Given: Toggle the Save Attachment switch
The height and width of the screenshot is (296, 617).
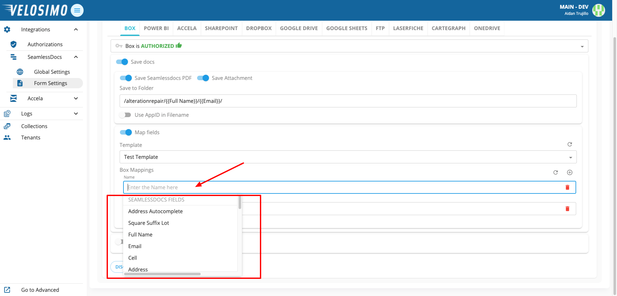Looking at the screenshot, I should 203,78.
